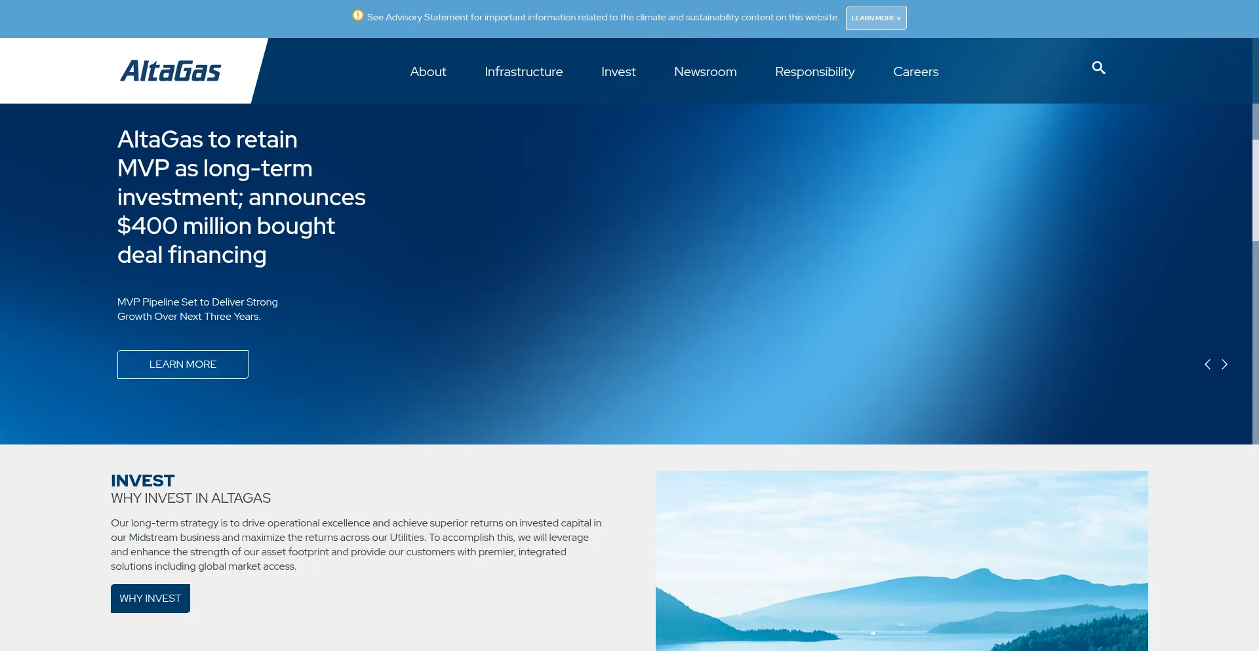
Task: Advance to next hero slide arrow
Action: tap(1224, 365)
